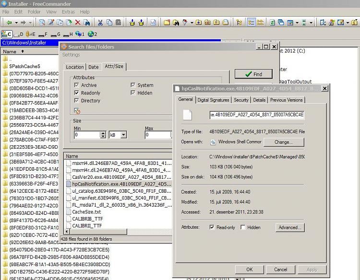Click OK in Properties dialog
360x280 pixels.
(x=249, y=269)
